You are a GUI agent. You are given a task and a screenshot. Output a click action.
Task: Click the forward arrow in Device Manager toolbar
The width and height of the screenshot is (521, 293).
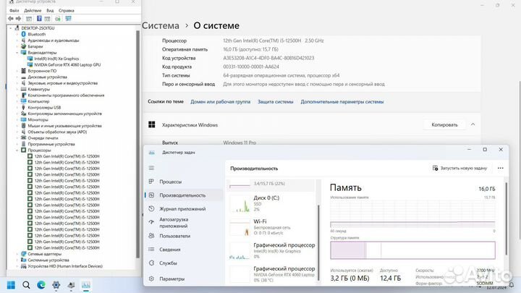[18, 19]
